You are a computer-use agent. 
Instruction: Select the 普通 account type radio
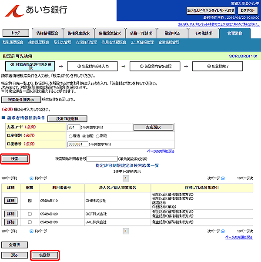70,136
